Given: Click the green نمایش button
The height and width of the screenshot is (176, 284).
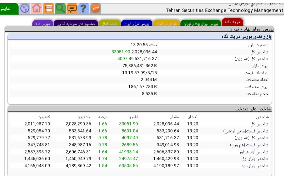Looking at the screenshot, I should coord(8,9).
